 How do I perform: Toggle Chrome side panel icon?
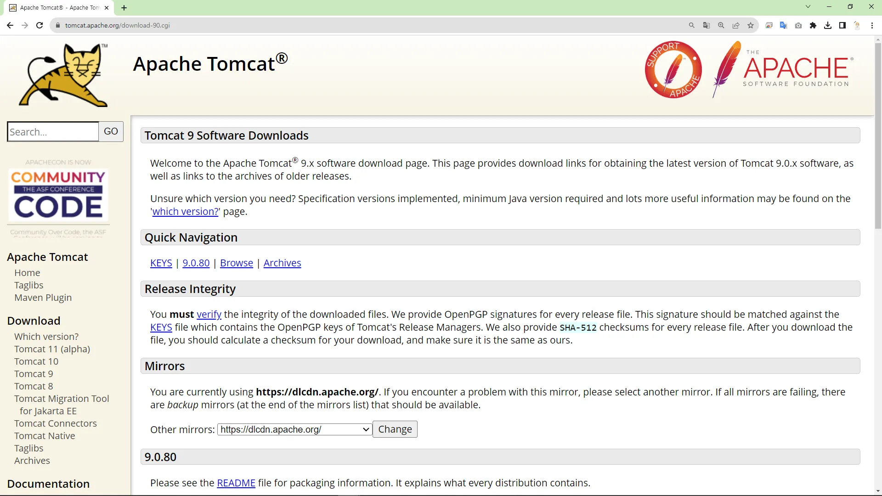[842, 25]
